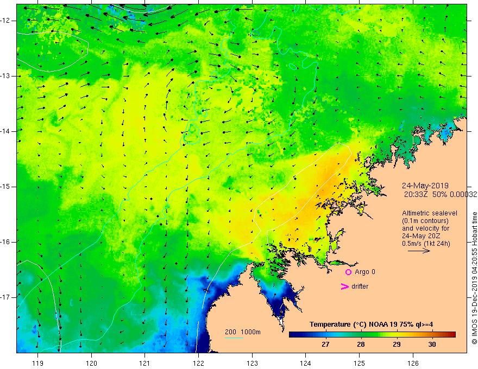The width and height of the screenshot is (478, 369).
Task: Click the latitude axis label -14
Action: [5, 131]
